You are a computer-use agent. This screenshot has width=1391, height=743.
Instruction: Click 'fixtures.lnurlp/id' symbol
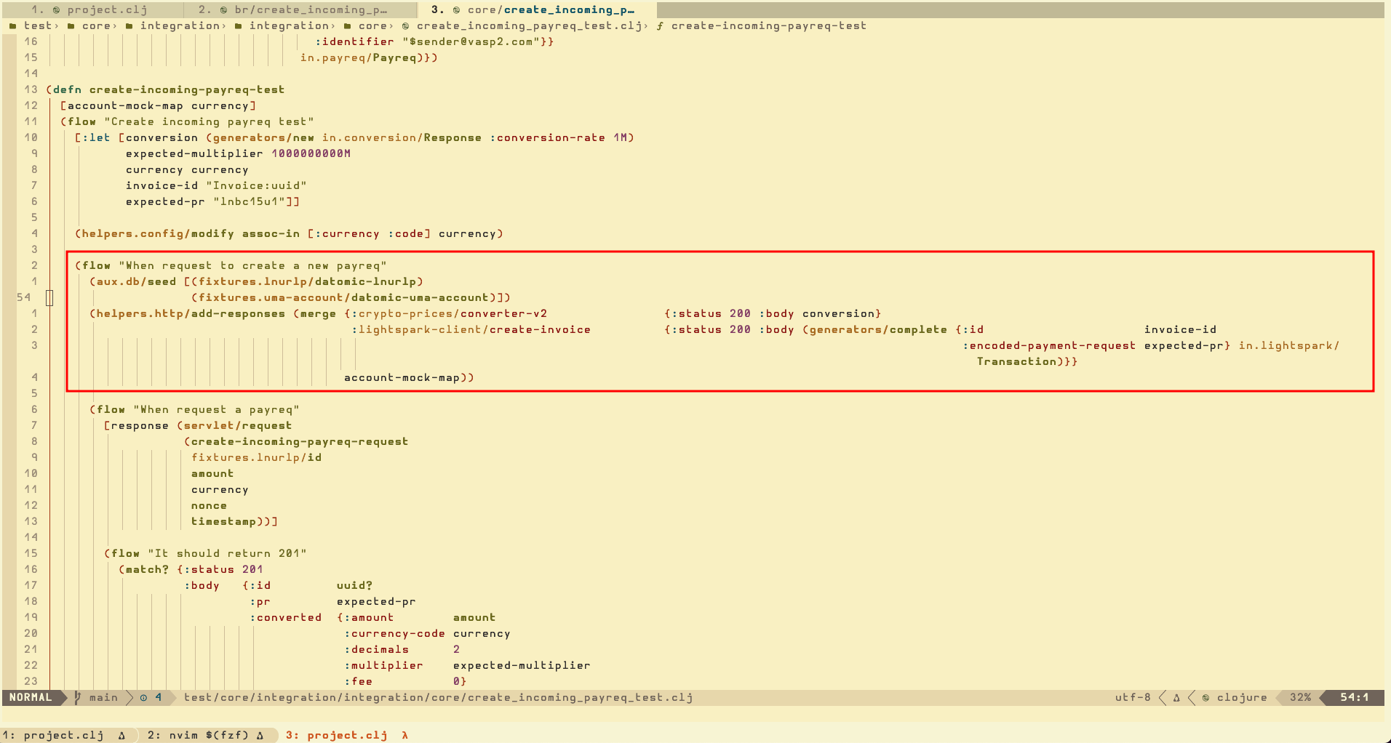click(x=256, y=458)
